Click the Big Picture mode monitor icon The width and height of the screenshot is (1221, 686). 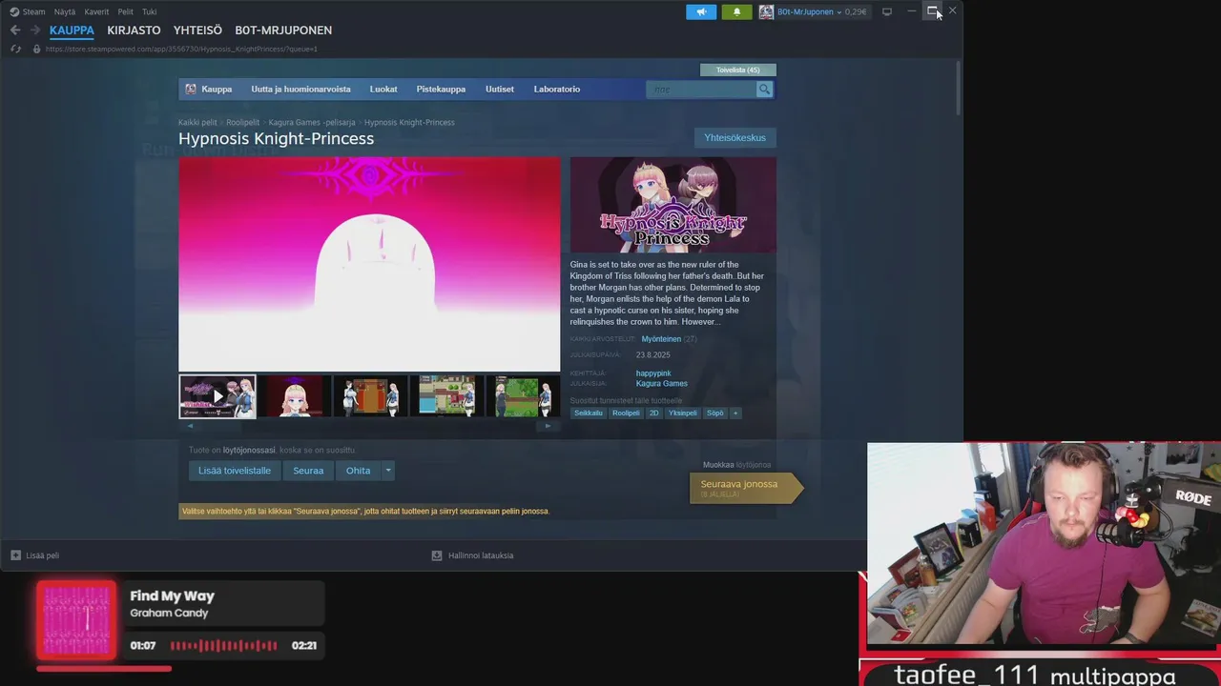tap(887, 11)
